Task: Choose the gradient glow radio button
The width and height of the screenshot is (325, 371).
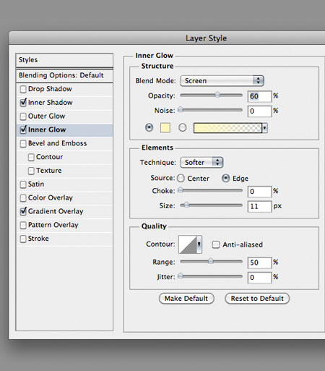Action: [183, 127]
